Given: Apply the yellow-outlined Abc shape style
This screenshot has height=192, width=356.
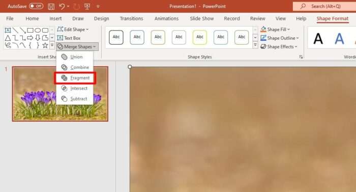Looking at the screenshot, I should click(x=200, y=37).
